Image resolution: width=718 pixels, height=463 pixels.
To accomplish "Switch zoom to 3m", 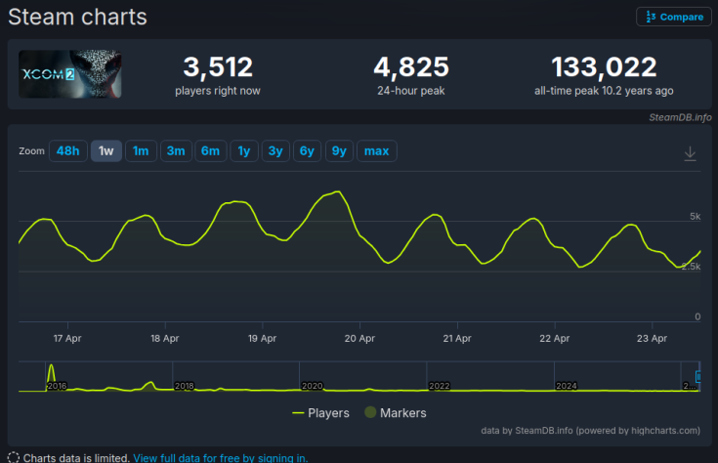I will (x=176, y=150).
